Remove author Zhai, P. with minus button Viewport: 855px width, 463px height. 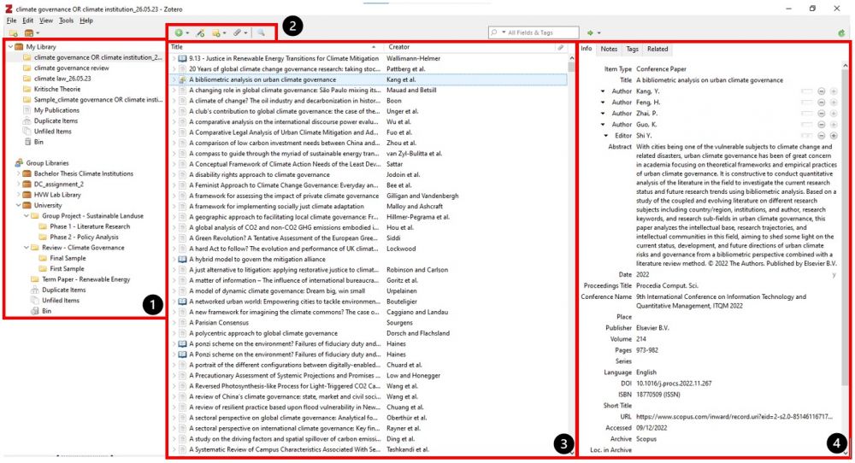pyautogui.click(x=821, y=114)
